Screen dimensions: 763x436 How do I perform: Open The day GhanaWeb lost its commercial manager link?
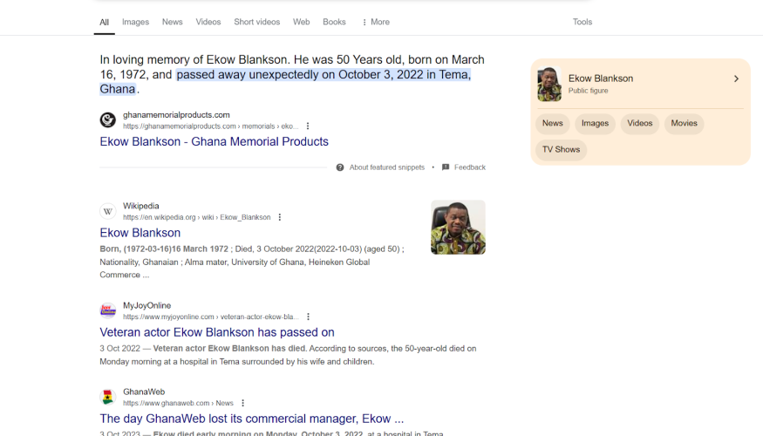[252, 419]
